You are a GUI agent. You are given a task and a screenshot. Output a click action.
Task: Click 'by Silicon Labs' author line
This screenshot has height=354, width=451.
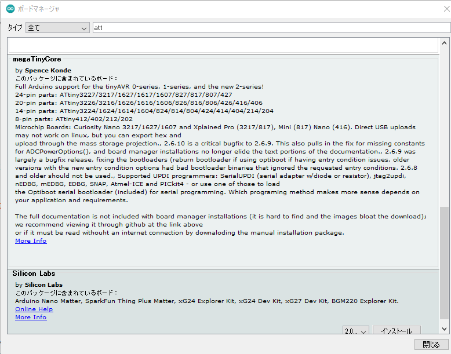[x=39, y=284]
